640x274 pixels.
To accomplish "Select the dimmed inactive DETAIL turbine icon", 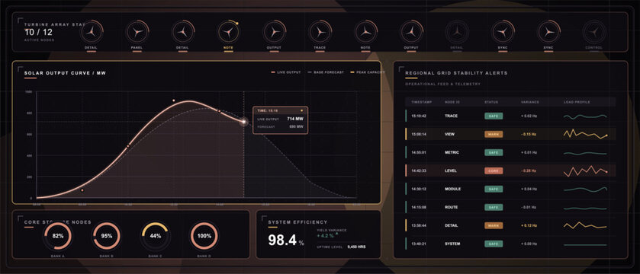I will click(457, 31).
